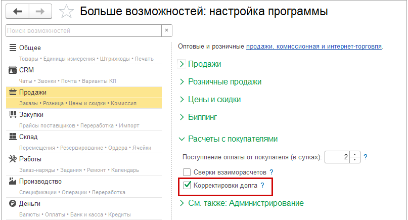Go forward with the right arrow button

[40, 12]
